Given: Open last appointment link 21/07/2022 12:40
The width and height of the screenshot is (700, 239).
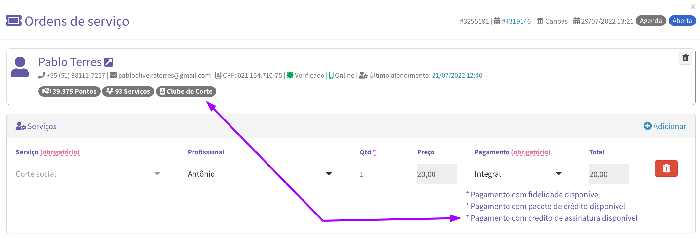Looking at the screenshot, I should click(457, 75).
